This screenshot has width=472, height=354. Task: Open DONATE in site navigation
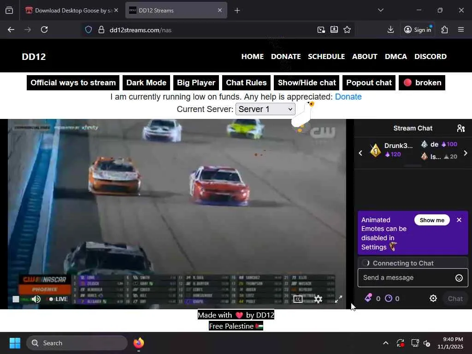pos(286,57)
